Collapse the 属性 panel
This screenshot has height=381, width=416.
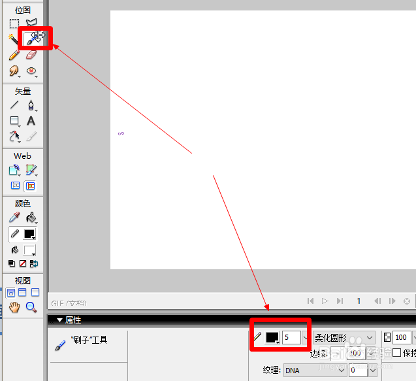pos(59,320)
